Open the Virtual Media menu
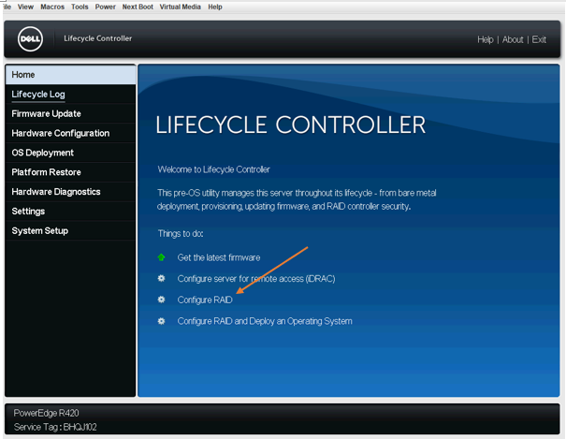566x439 pixels. 181,7
